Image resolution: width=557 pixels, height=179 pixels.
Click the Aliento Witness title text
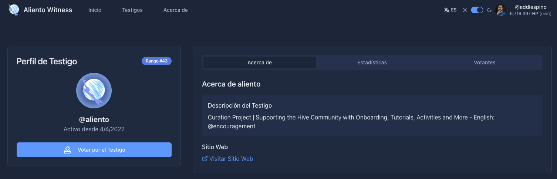click(48, 10)
